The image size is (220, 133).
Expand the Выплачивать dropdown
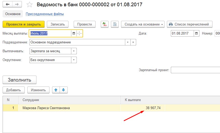74,51
